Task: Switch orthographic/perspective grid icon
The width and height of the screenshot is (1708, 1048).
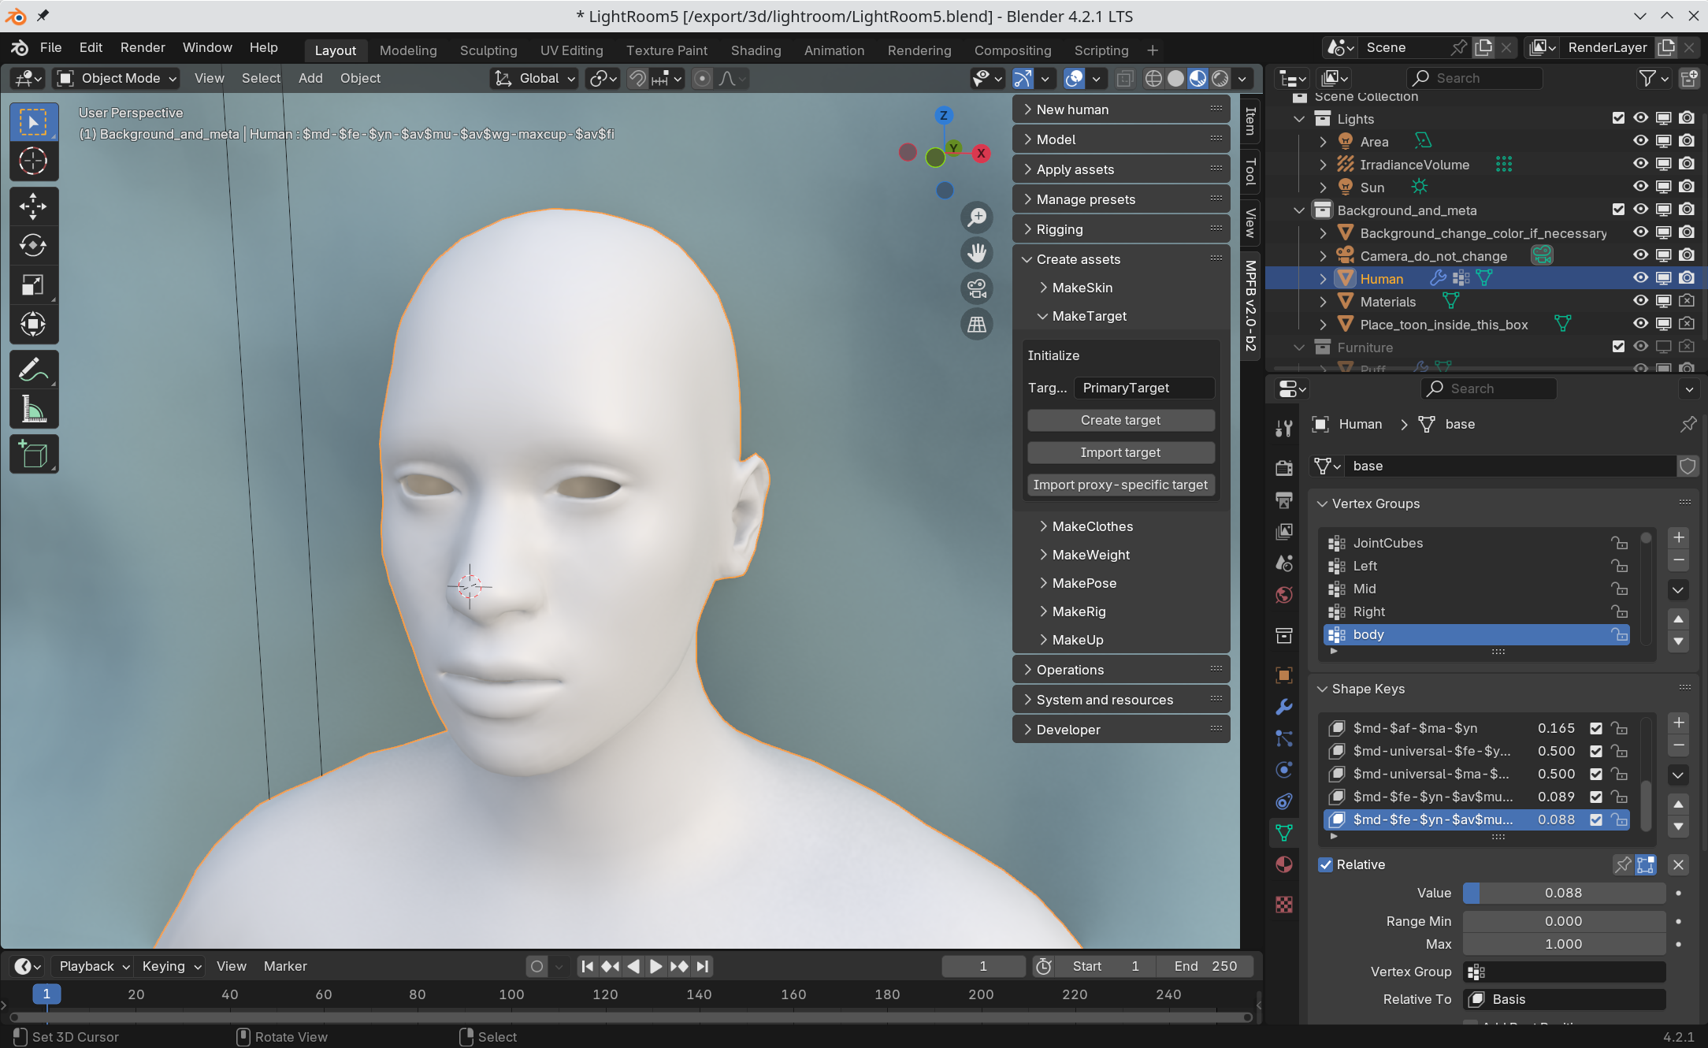Action: (977, 324)
